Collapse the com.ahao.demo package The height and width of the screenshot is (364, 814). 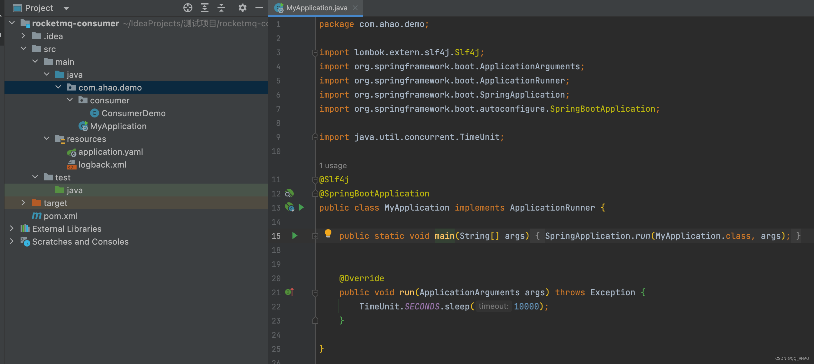[x=58, y=87]
